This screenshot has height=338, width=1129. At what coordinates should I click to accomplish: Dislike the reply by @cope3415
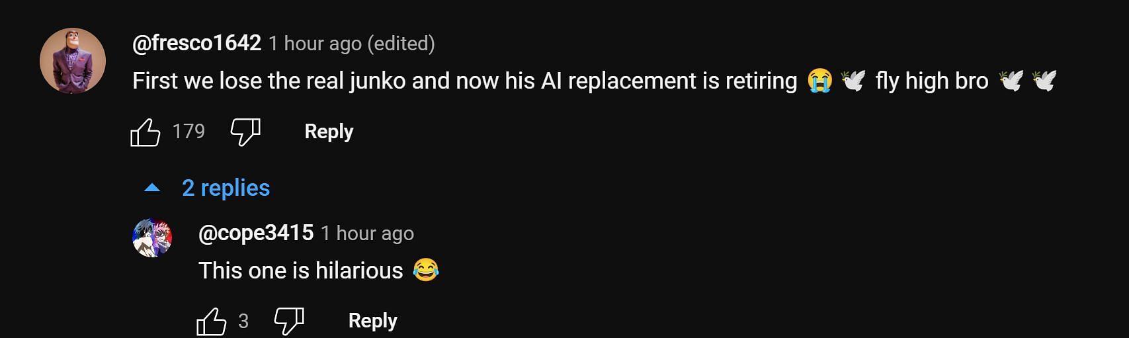click(289, 321)
